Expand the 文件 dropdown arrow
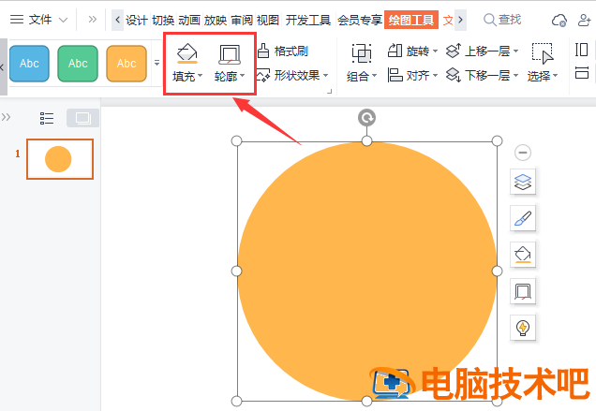Screen dimensions: 596x411 pos(63,20)
